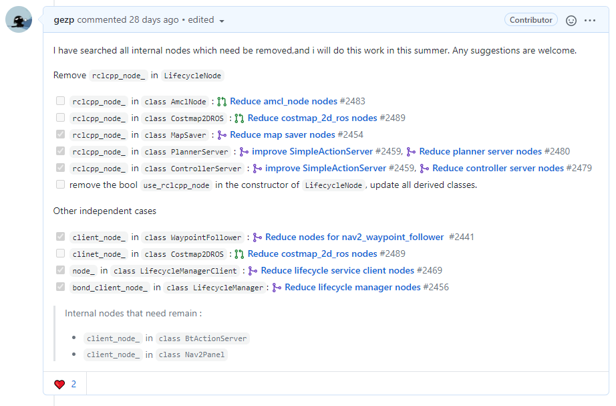
Task: Click the Contributor badge label
Action: click(x=531, y=20)
